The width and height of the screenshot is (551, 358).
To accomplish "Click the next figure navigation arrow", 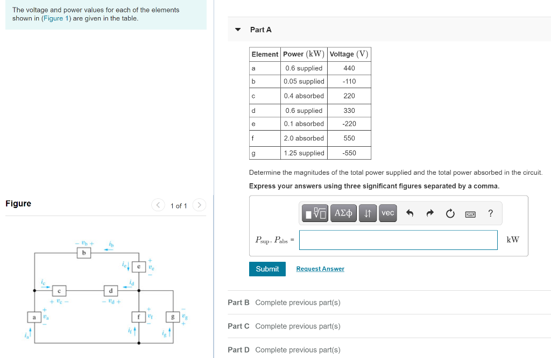I will [x=199, y=205].
